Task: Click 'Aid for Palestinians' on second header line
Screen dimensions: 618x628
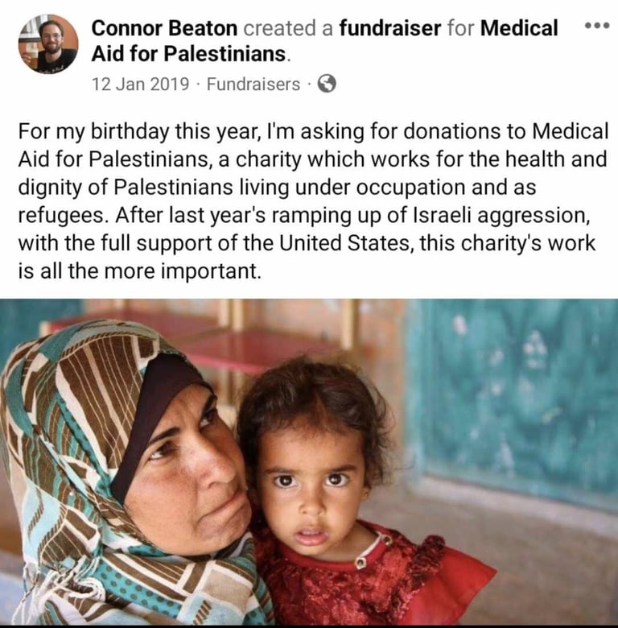Action: pyautogui.click(x=188, y=55)
